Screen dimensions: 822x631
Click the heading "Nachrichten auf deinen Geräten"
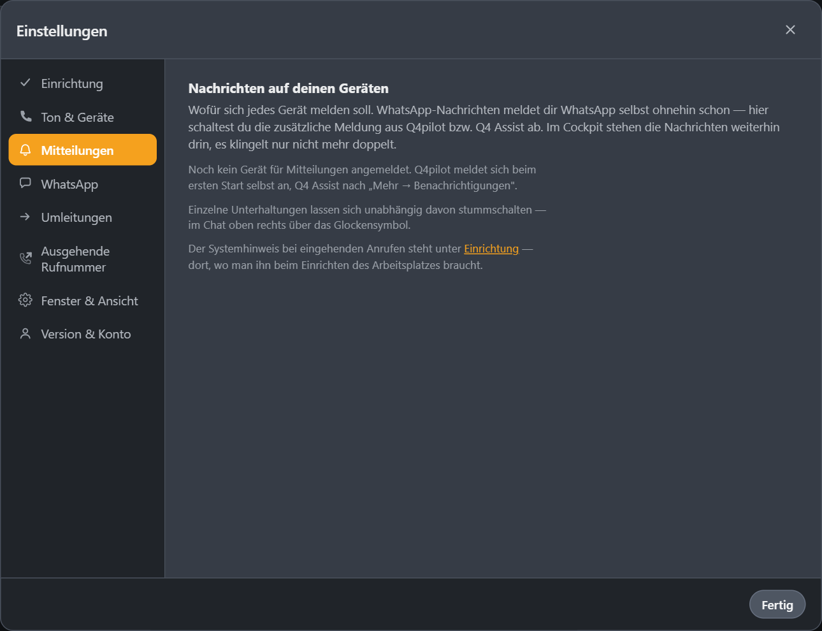[289, 89]
